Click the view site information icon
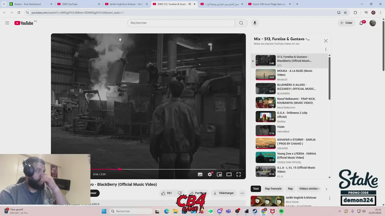The width and height of the screenshot is (385, 216). coord(27,13)
